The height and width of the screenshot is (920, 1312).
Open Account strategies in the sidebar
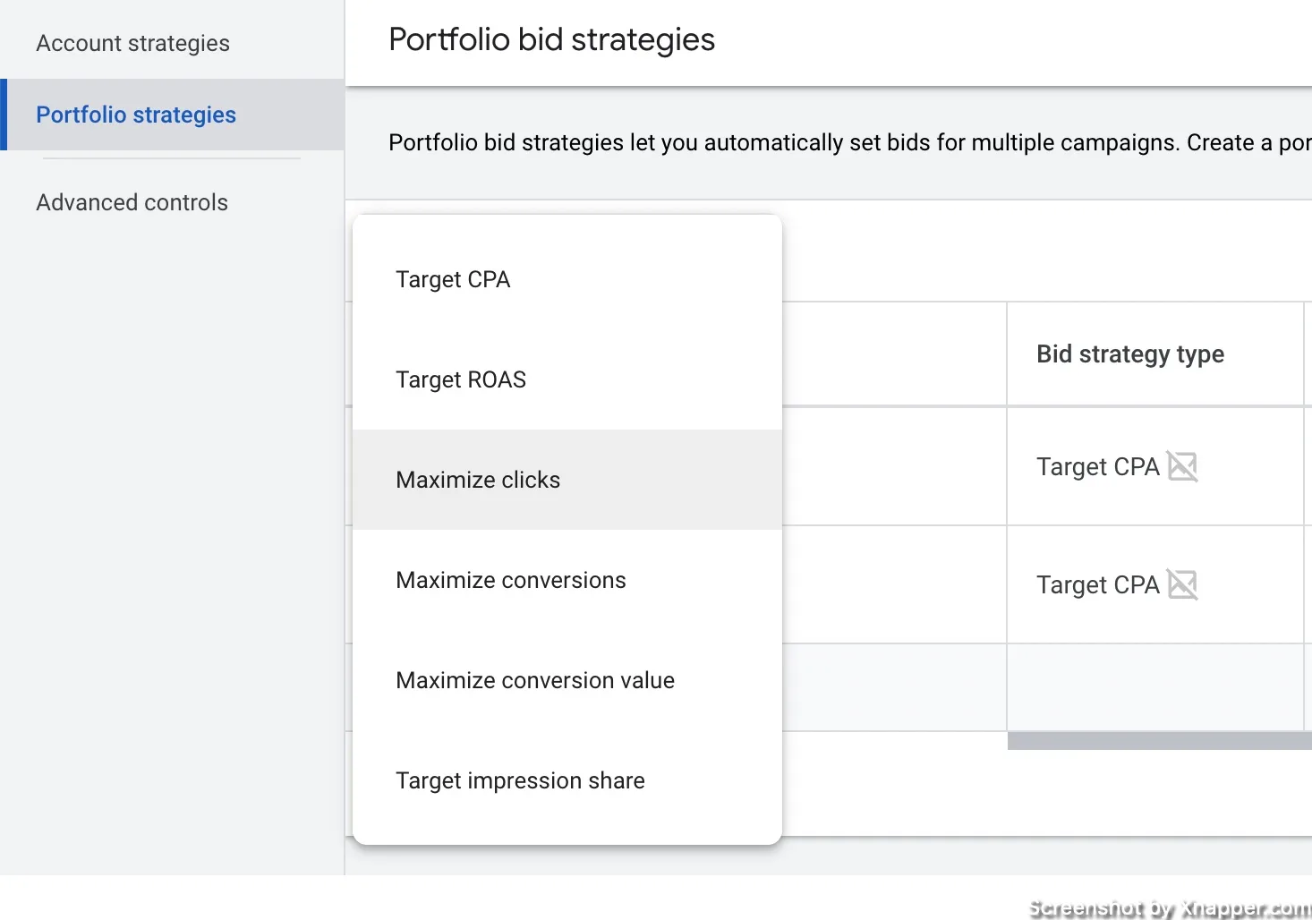[132, 43]
